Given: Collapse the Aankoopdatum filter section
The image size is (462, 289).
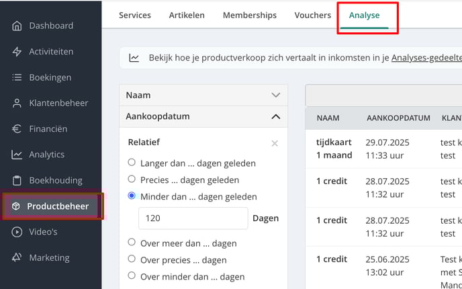Looking at the screenshot, I should point(203,116).
